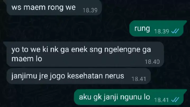Tap the words 'maem lo' in the second line

(x=27, y=59)
